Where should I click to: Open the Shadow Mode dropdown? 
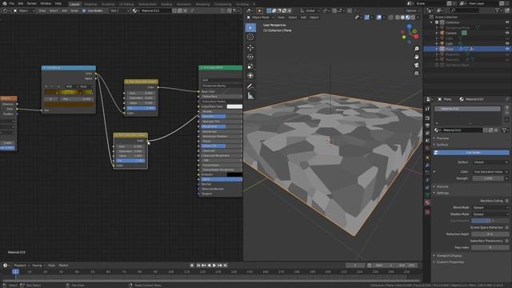coord(490,214)
